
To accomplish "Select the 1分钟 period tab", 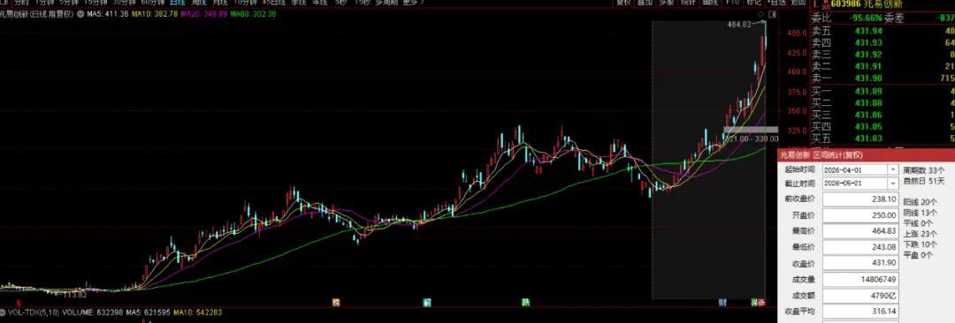I will click(45, 3).
